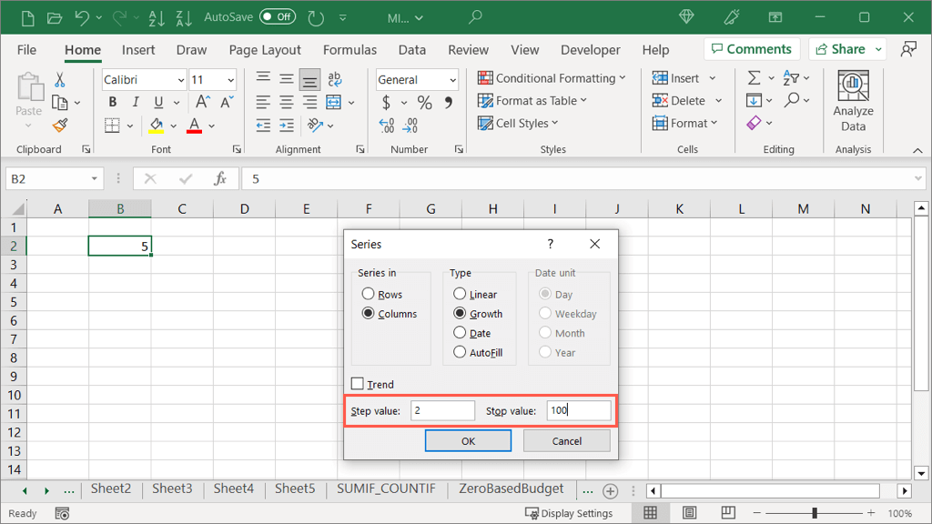Image resolution: width=932 pixels, height=524 pixels.
Task: Select the Rows radio button
Action: point(369,294)
